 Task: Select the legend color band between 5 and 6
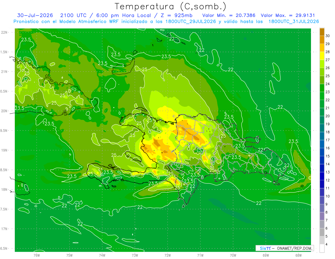pyautogui.click(x=322, y=232)
